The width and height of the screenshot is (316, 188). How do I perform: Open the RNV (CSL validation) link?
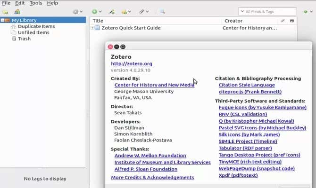pos(243,114)
